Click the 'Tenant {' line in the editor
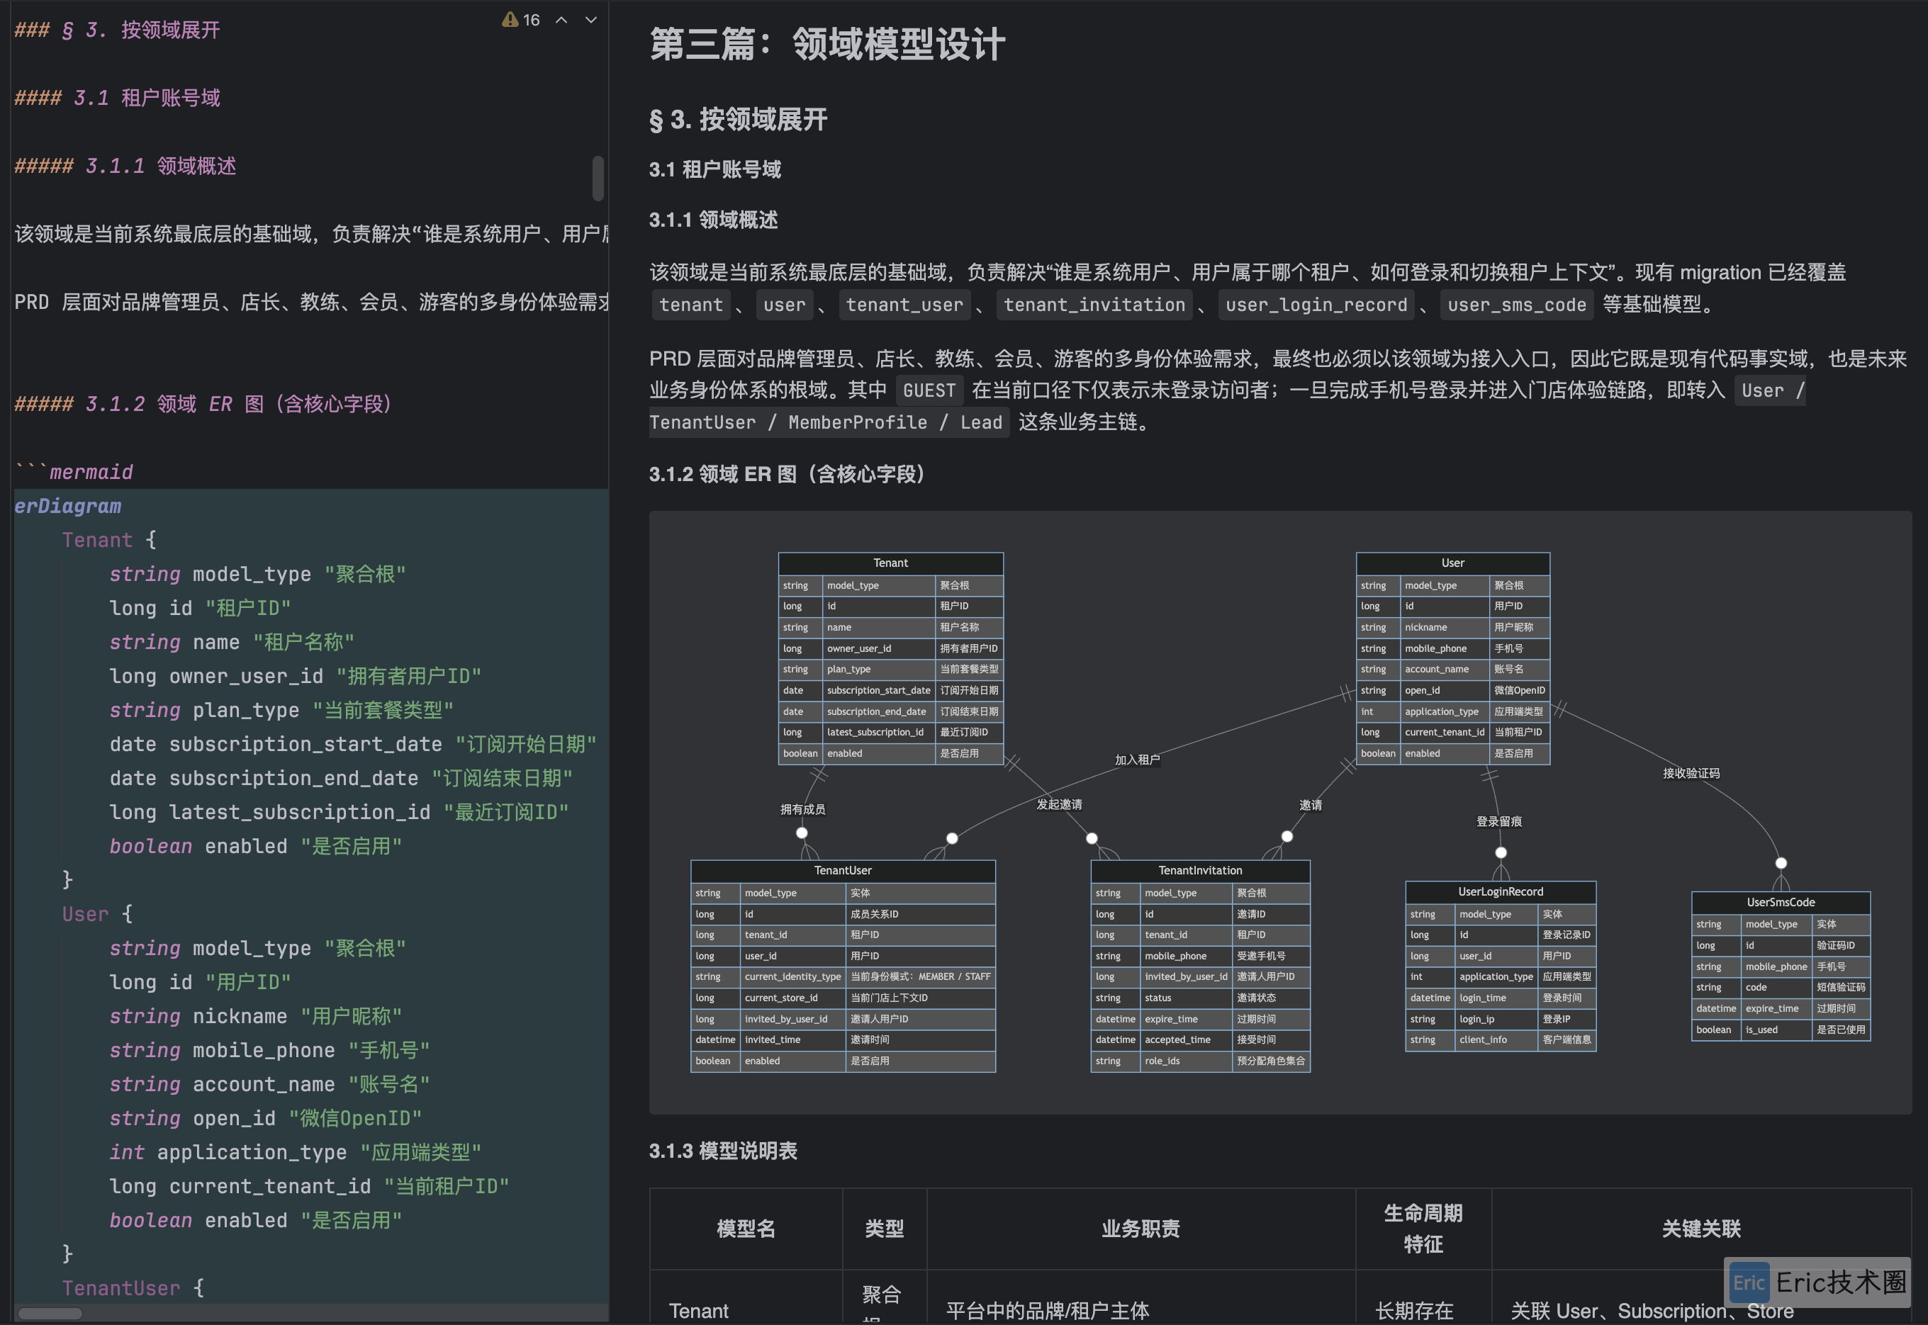Image resolution: width=1928 pixels, height=1325 pixels. (108, 541)
